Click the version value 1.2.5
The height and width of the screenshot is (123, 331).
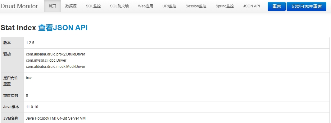(30, 43)
